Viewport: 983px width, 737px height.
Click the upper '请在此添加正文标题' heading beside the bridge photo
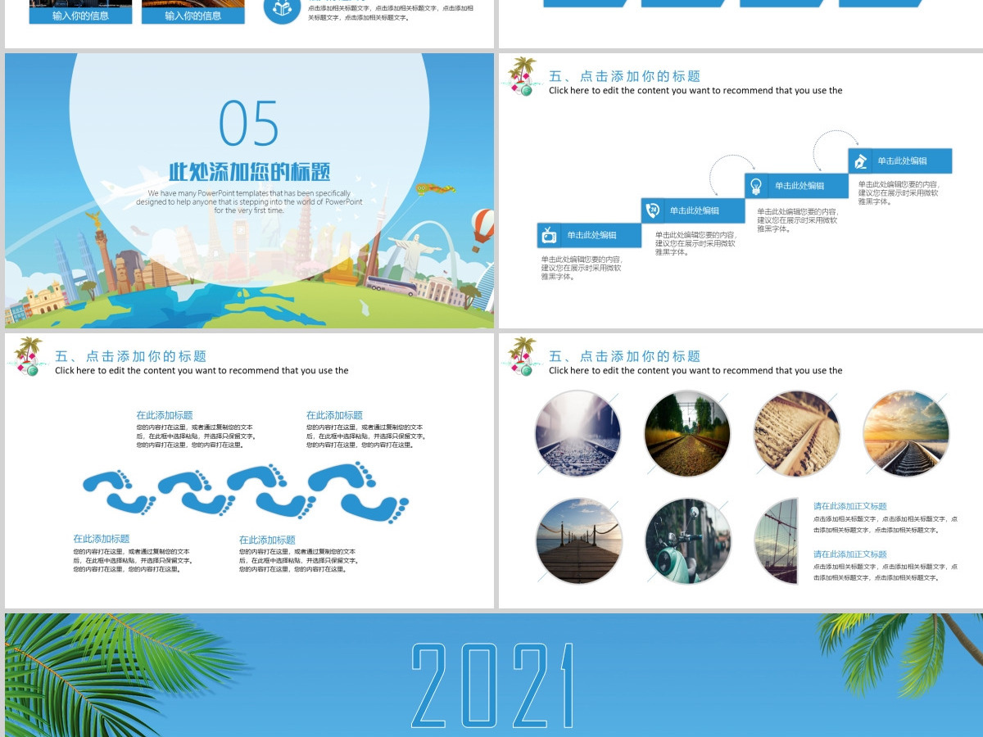click(x=849, y=506)
